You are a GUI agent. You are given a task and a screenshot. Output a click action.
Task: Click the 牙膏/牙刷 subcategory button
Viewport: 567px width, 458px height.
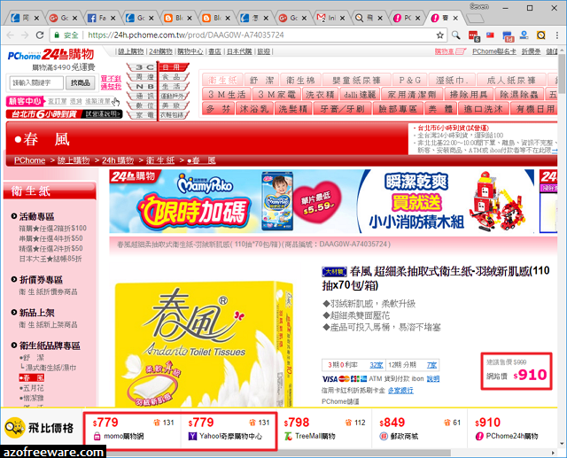[x=342, y=109]
